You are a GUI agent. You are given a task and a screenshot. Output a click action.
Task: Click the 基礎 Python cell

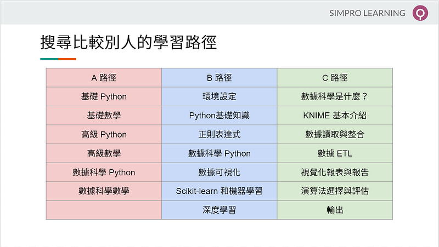click(104, 96)
